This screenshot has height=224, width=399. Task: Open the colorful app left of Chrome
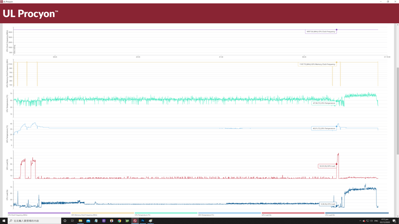point(111,221)
